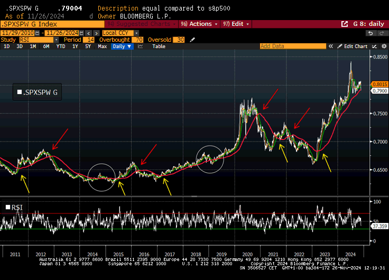Click description text 'equal compared to s&p500'
Viewport: 389px width, 280px height.
[186, 8]
